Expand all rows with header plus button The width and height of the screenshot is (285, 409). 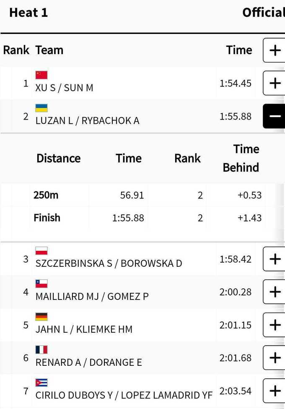[x=275, y=50]
